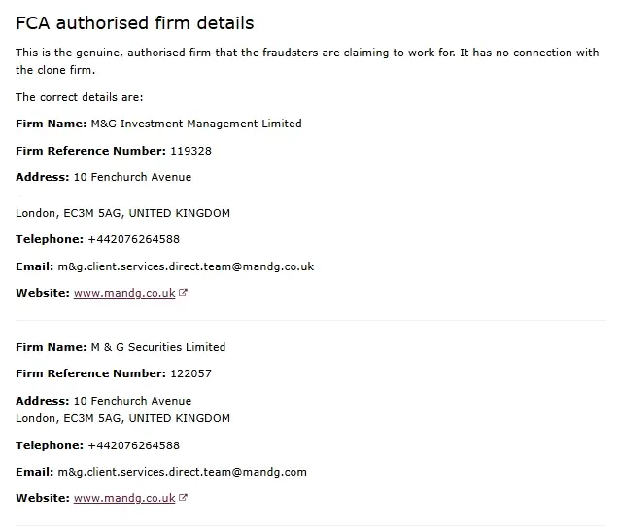Click the email address ending in @mandg.com
The height and width of the screenshot is (532, 620).
182,472
